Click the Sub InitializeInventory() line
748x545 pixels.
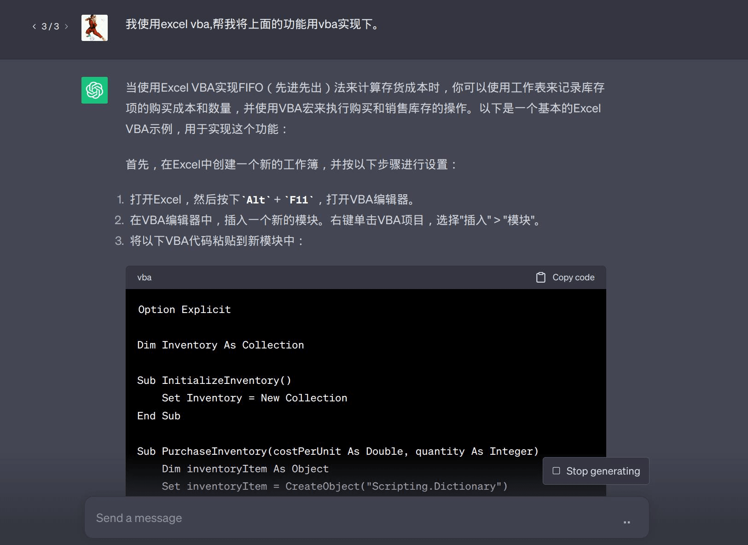click(x=214, y=380)
